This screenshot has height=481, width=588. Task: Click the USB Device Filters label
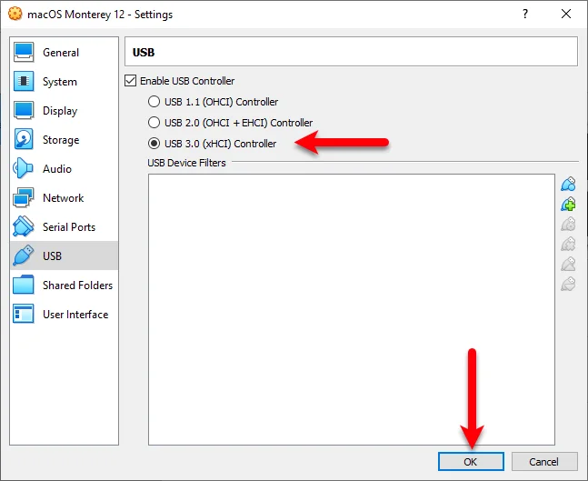point(186,163)
